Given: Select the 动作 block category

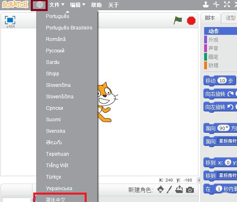Looking at the screenshot, I should click(221, 31).
